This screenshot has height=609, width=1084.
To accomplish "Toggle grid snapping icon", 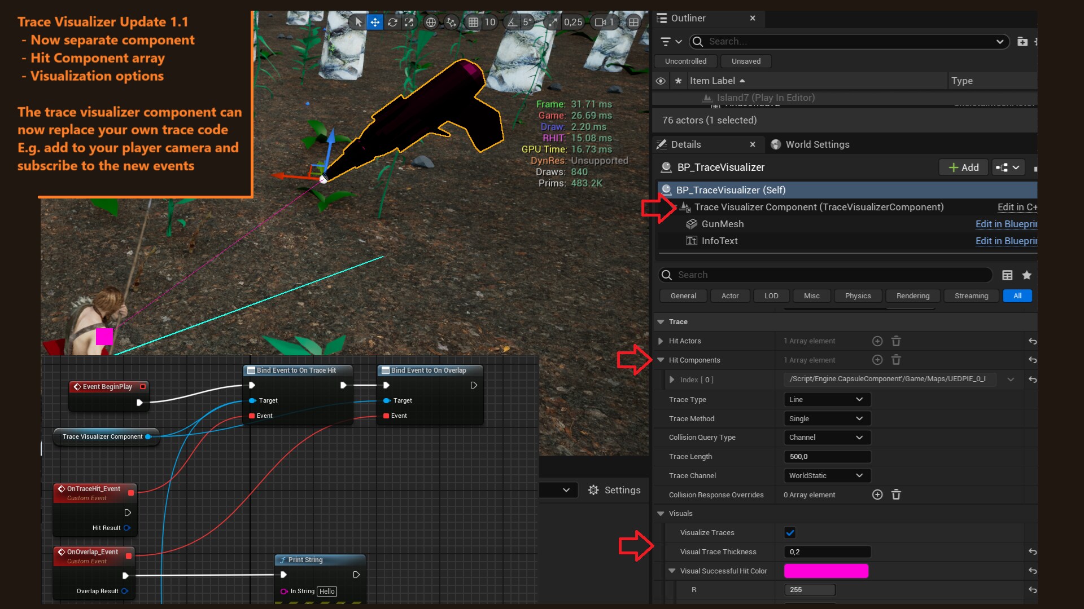I will click(x=473, y=22).
